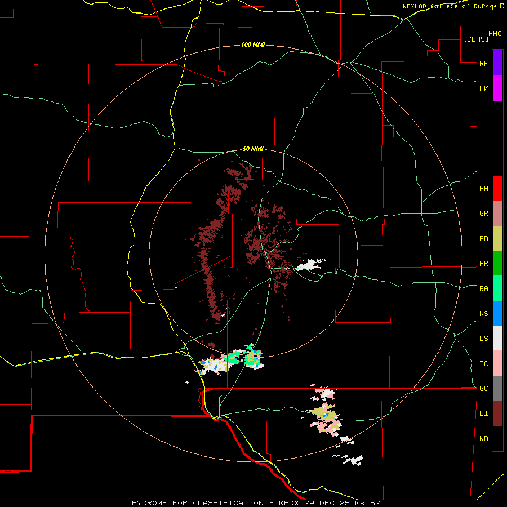
Task: Click the [CLAS] units label
Action: pos(475,39)
